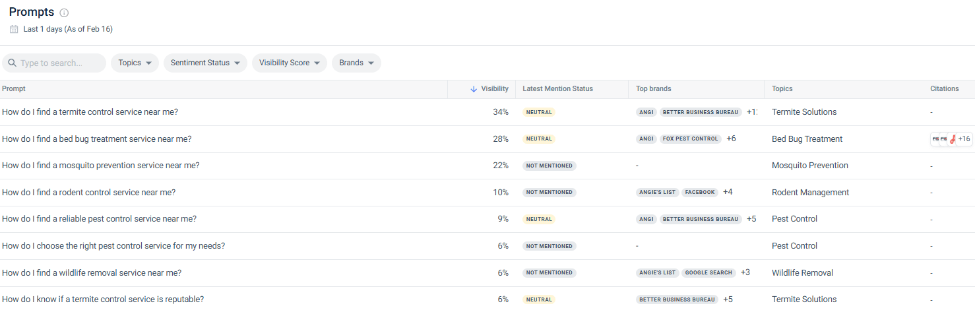
Task: Open the Topics filter dropdown
Action: click(135, 63)
